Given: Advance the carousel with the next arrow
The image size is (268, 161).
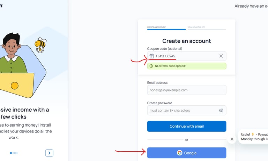Looking at the screenshot, I should 49,153.
